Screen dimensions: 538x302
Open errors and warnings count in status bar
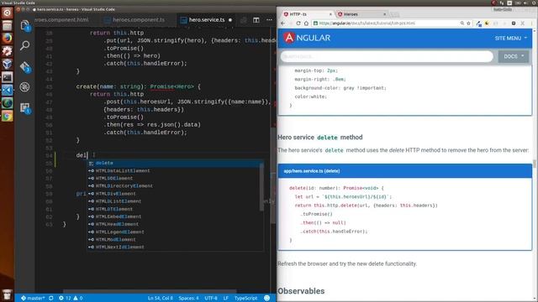click(71, 298)
